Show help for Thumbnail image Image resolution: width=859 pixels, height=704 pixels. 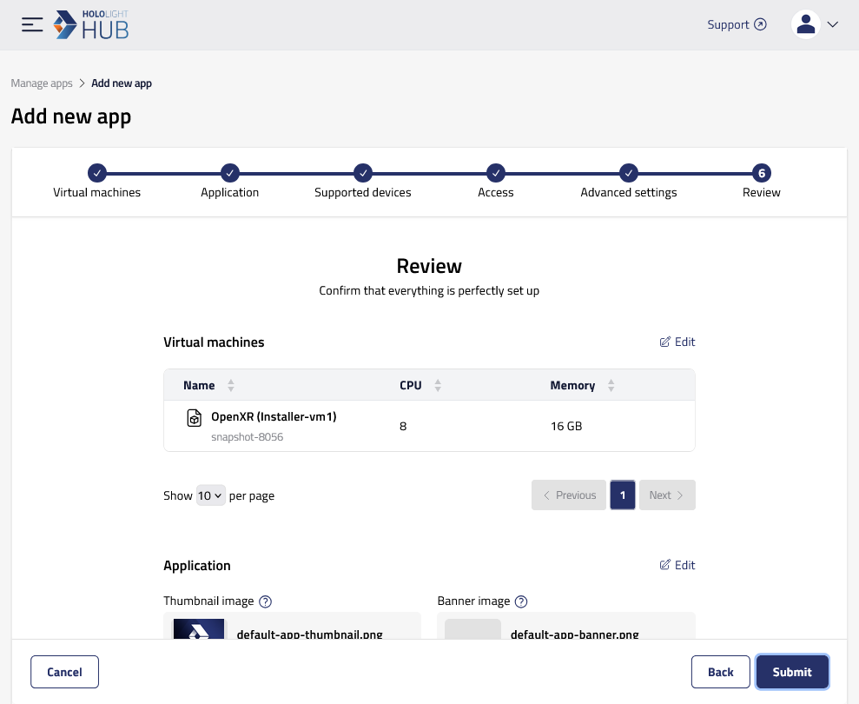(265, 601)
